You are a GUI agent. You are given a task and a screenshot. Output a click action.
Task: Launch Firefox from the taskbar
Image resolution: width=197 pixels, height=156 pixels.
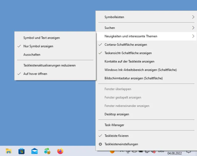pos(60,151)
